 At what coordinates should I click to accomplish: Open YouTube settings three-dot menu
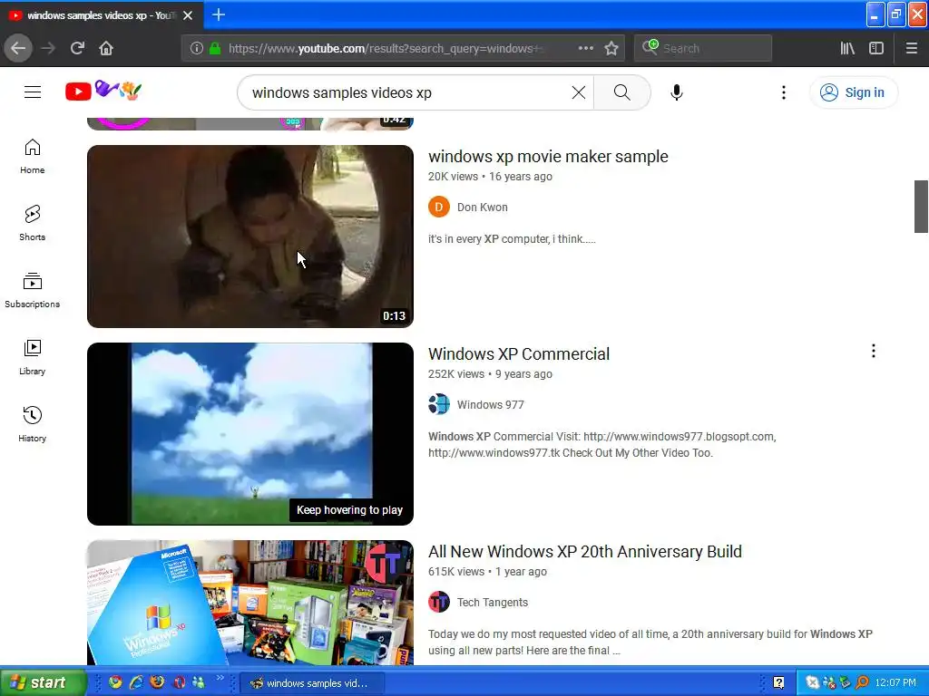click(x=783, y=92)
